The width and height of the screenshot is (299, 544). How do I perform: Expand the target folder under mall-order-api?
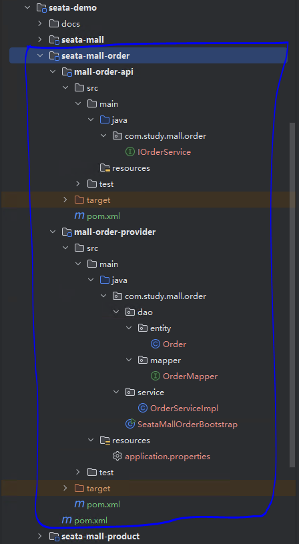pos(65,200)
